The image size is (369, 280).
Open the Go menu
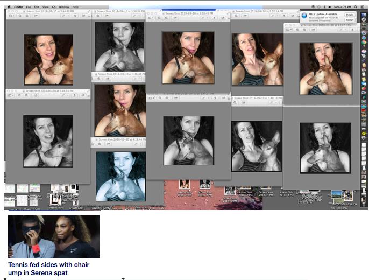coord(54,7)
